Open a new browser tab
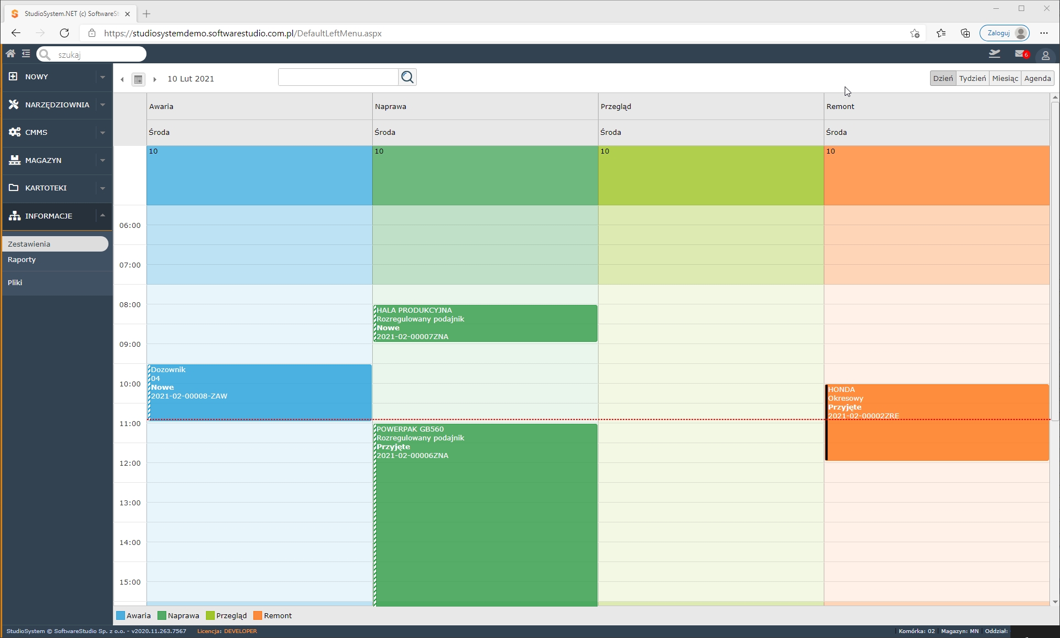The image size is (1060, 638). [146, 13]
